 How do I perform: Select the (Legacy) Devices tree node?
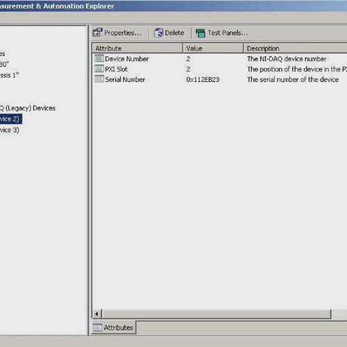[x=28, y=108]
